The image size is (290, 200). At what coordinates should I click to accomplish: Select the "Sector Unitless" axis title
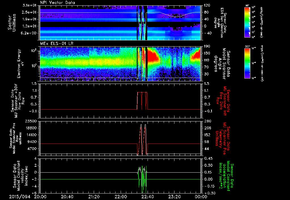[x=12, y=23]
